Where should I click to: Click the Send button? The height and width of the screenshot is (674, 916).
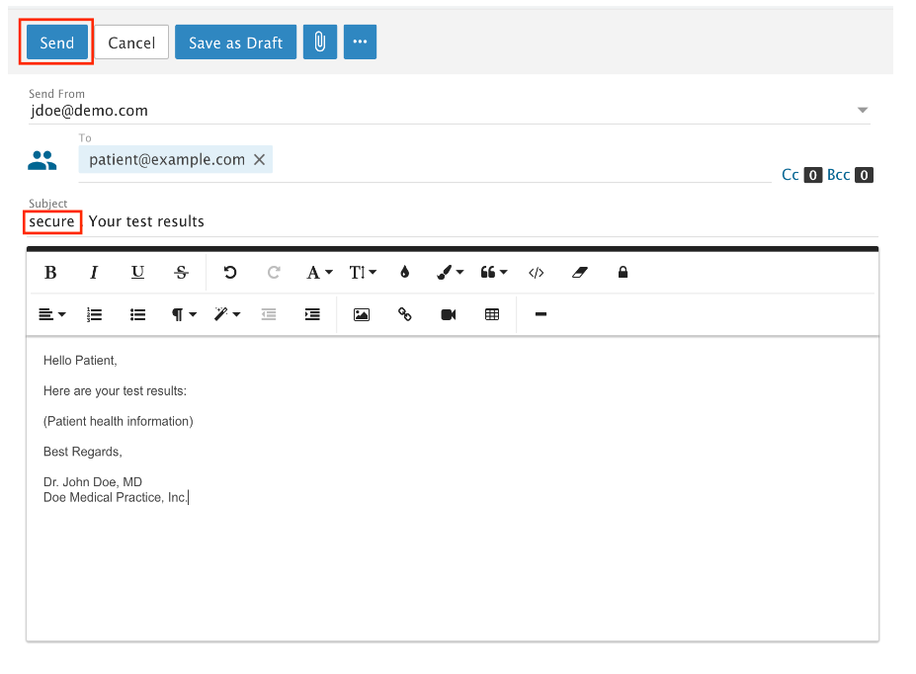coord(57,42)
